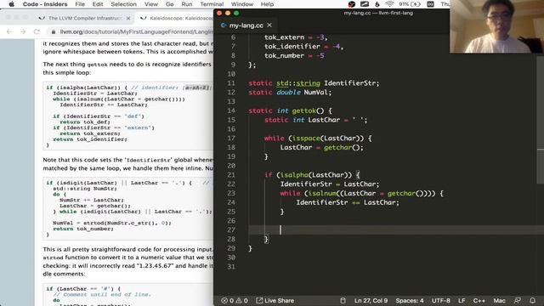
Task: Open the Code - Insiders application menu
Action: tap(45, 4)
